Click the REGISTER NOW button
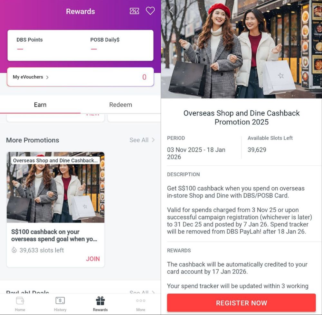Viewport: 322px width, 315px height. click(241, 303)
